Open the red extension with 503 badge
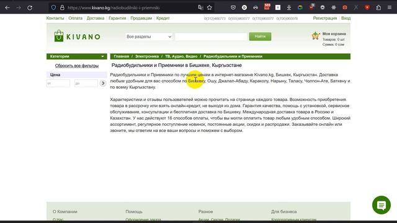397x223 pixels. point(267,7)
